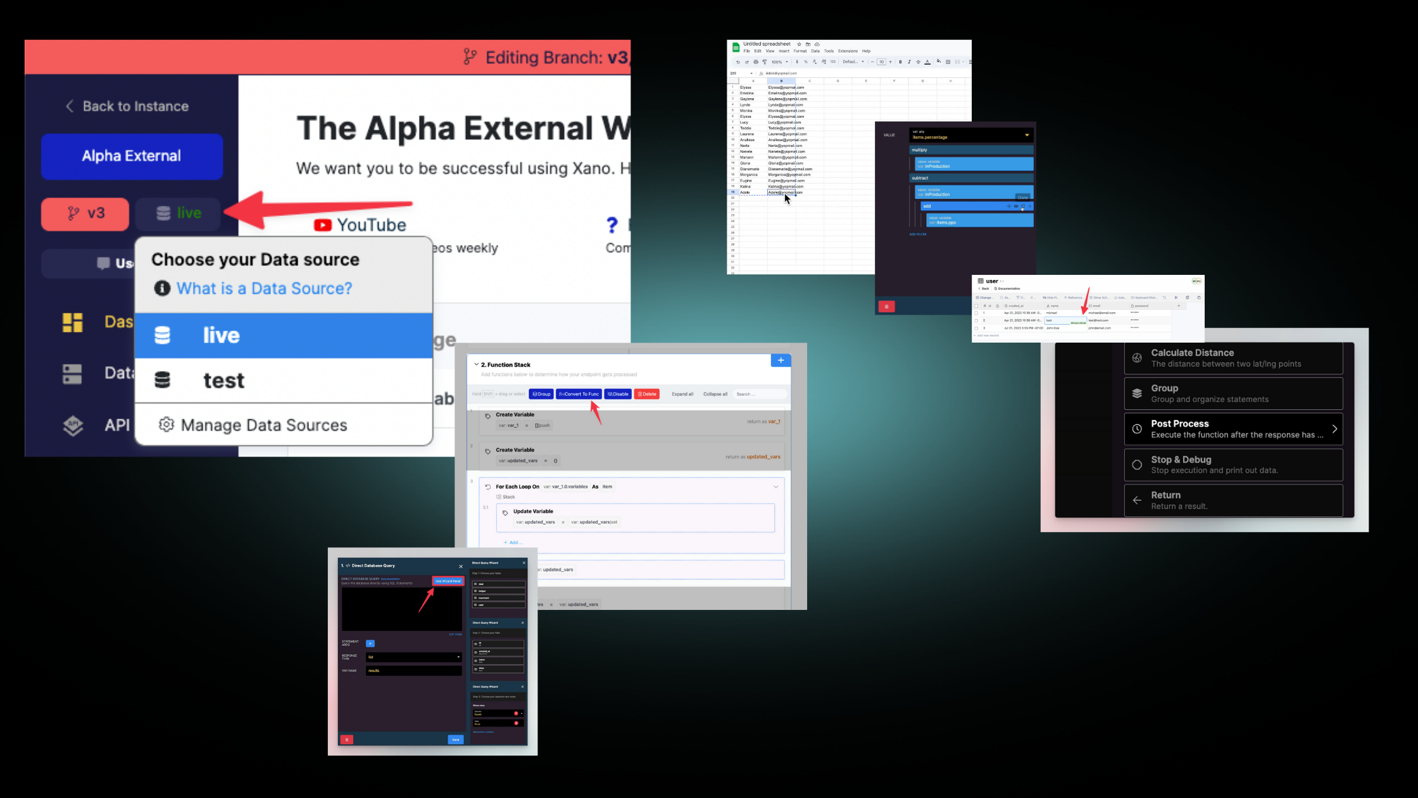Click the gear icon for Manage Data Sources
1418x798 pixels.
click(x=166, y=424)
